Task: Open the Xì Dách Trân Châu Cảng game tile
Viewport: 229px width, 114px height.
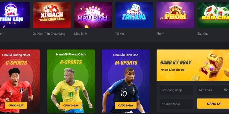Action: point(52,15)
